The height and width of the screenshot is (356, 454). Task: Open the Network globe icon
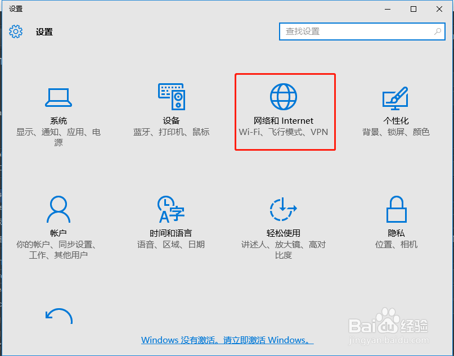pyautogui.click(x=284, y=97)
